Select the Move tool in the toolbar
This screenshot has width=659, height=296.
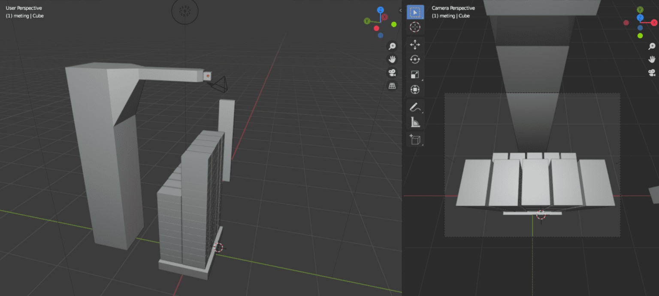click(414, 45)
